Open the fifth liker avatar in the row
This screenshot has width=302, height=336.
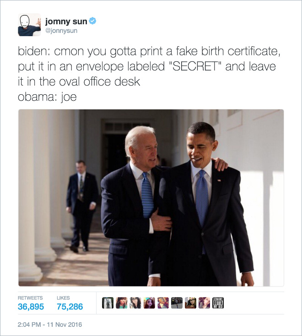[x=163, y=303]
